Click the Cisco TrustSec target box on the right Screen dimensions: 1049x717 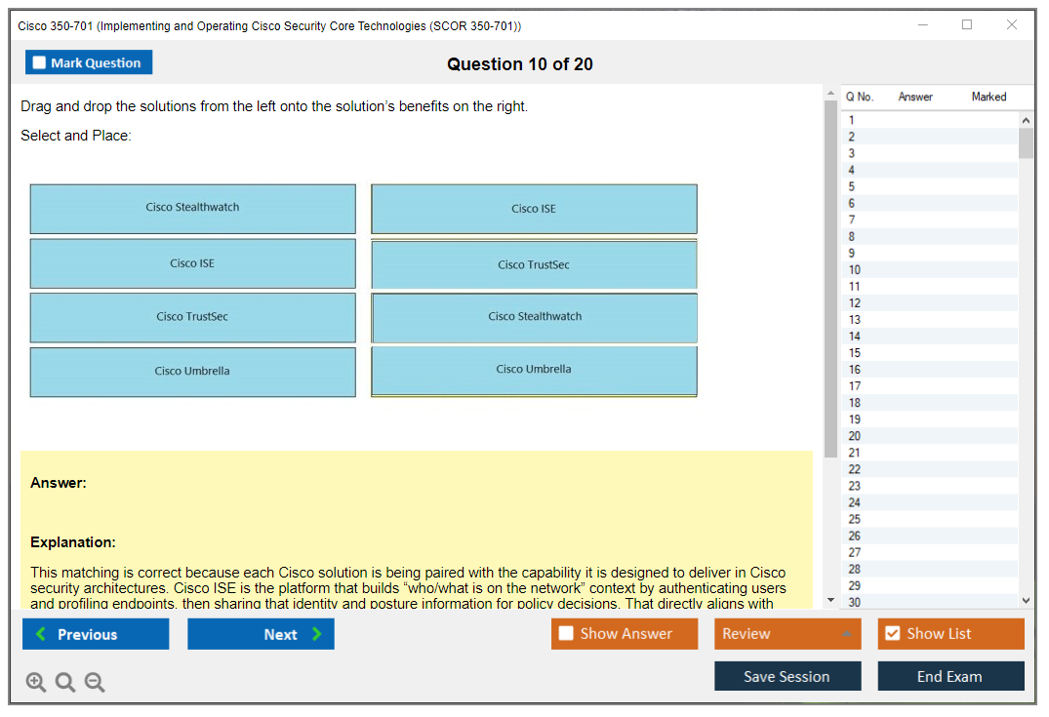click(534, 264)
